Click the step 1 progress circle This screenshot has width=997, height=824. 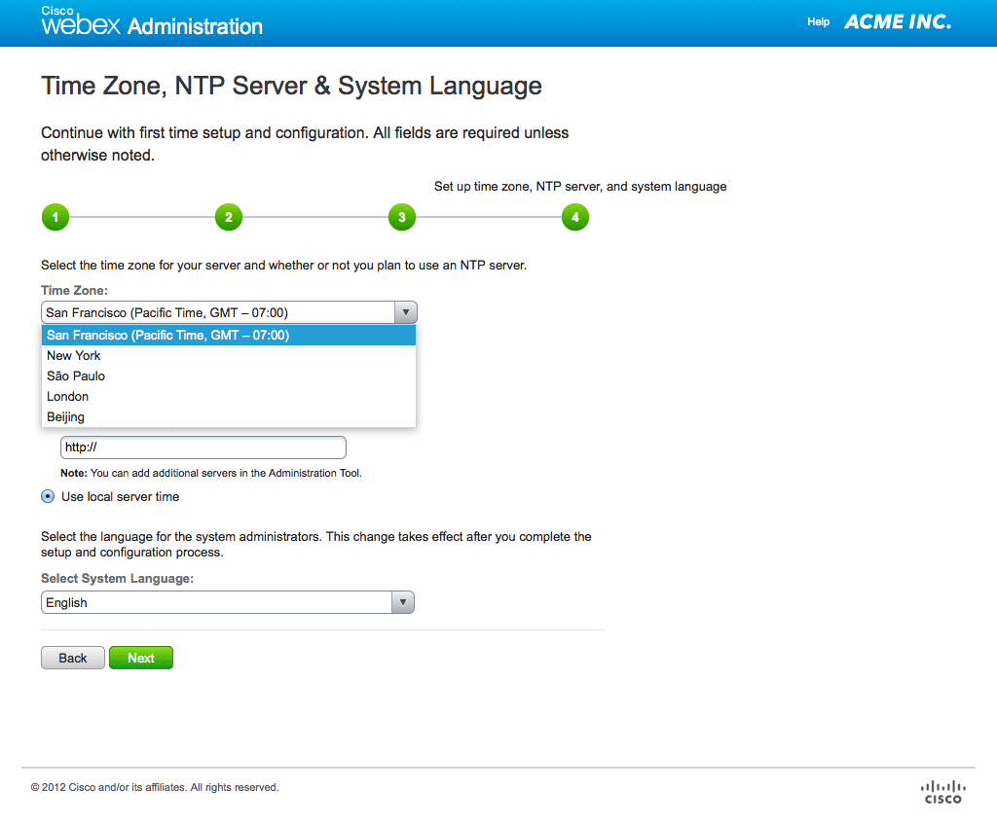[x=55, y=217]
